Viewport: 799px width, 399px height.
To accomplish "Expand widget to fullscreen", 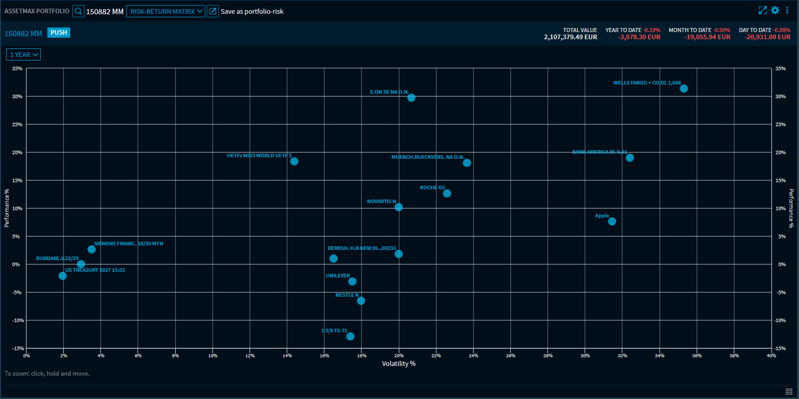I will [x=762, y=10].
